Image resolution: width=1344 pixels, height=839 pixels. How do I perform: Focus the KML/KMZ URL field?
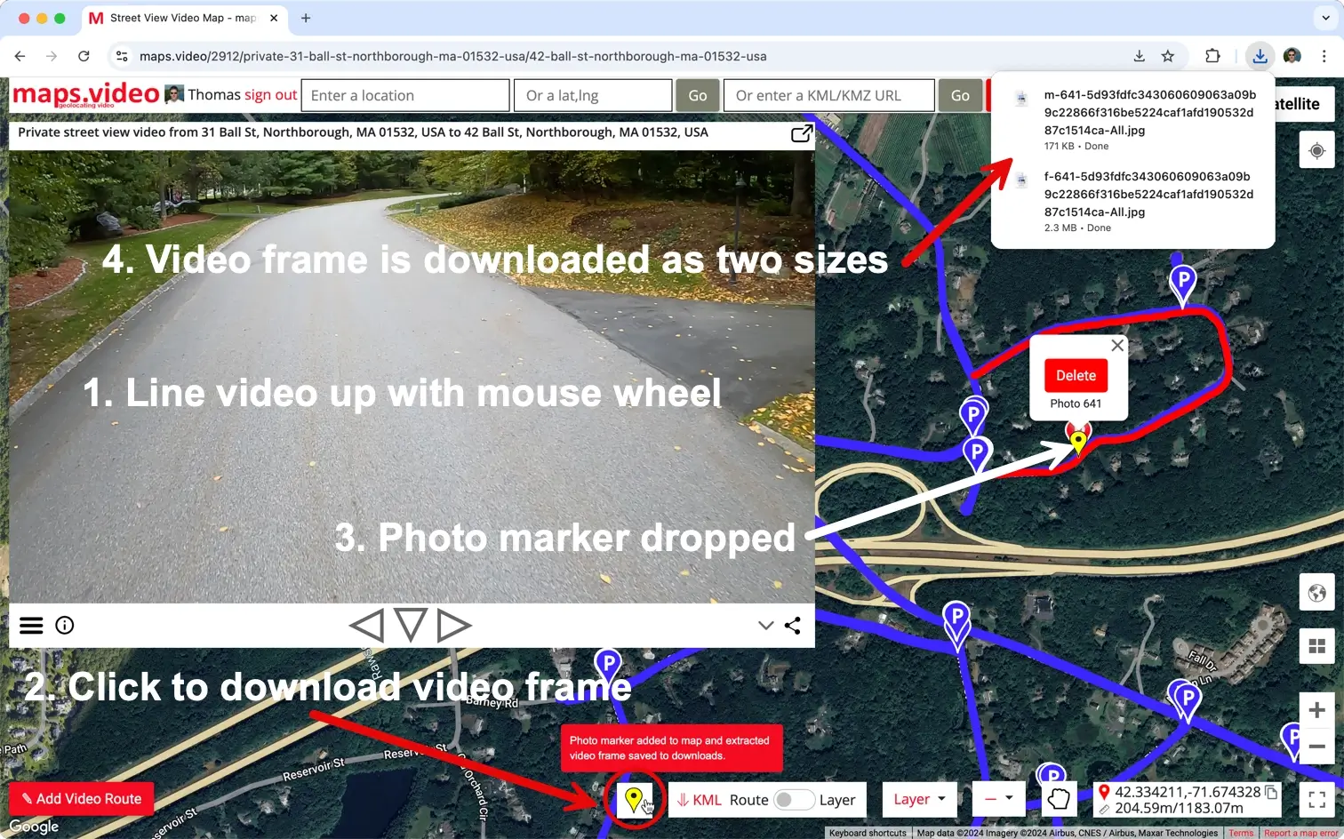829,95
